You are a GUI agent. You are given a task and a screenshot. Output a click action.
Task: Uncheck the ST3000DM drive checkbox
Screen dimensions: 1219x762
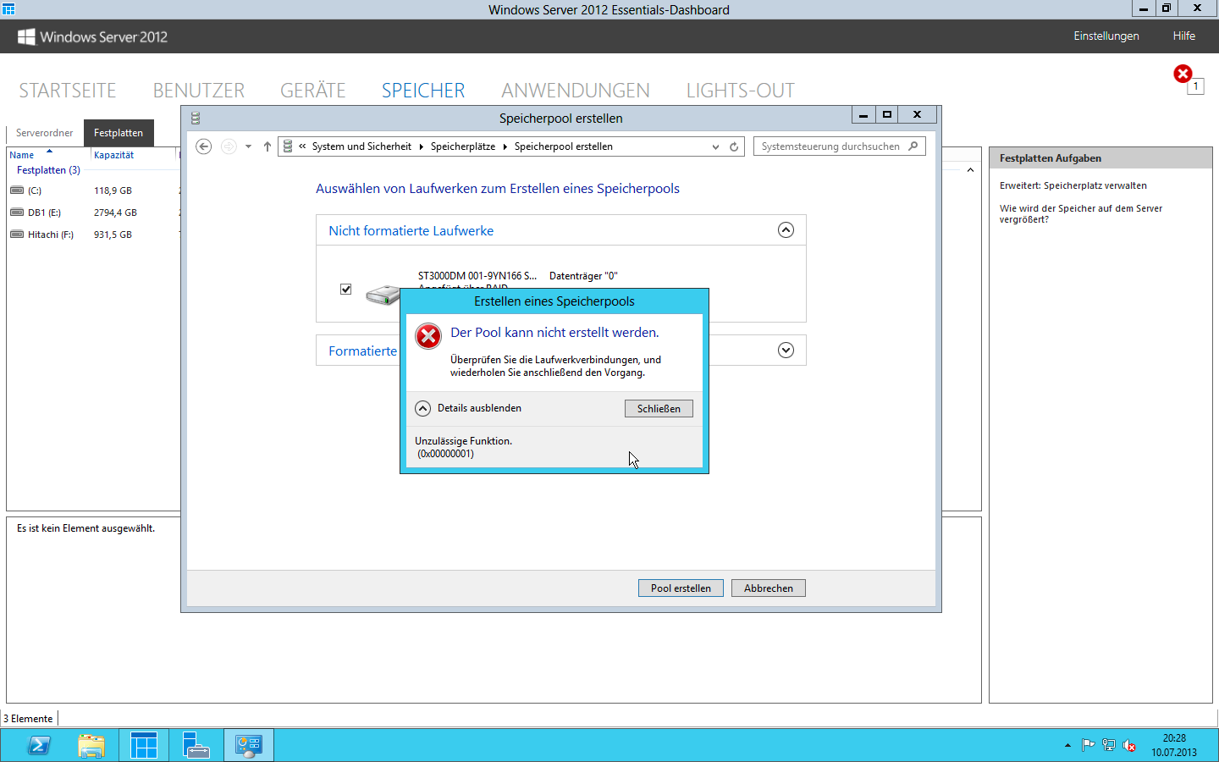(x=345, y=290)
